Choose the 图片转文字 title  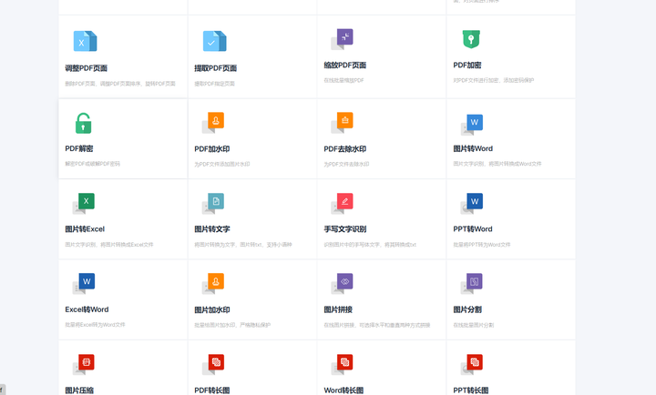(x=212, y=229)
